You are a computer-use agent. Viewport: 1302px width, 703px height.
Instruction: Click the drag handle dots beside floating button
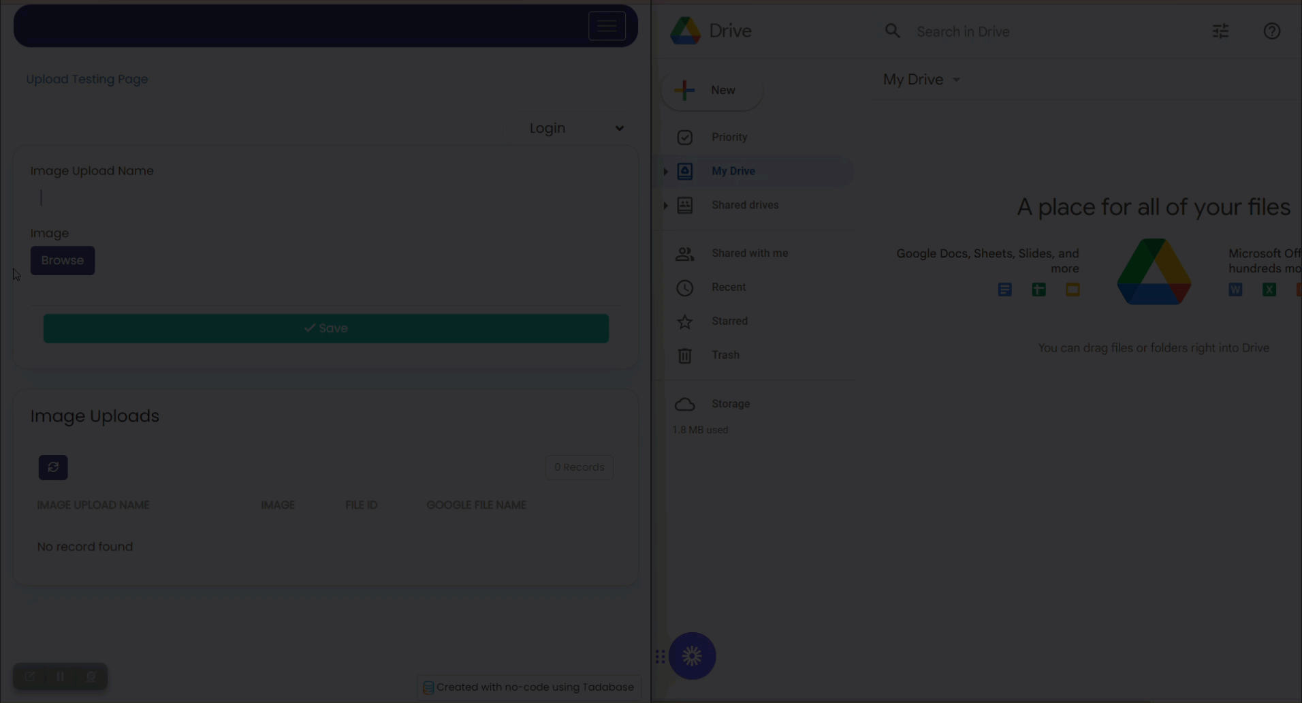[x=660, y=657]
